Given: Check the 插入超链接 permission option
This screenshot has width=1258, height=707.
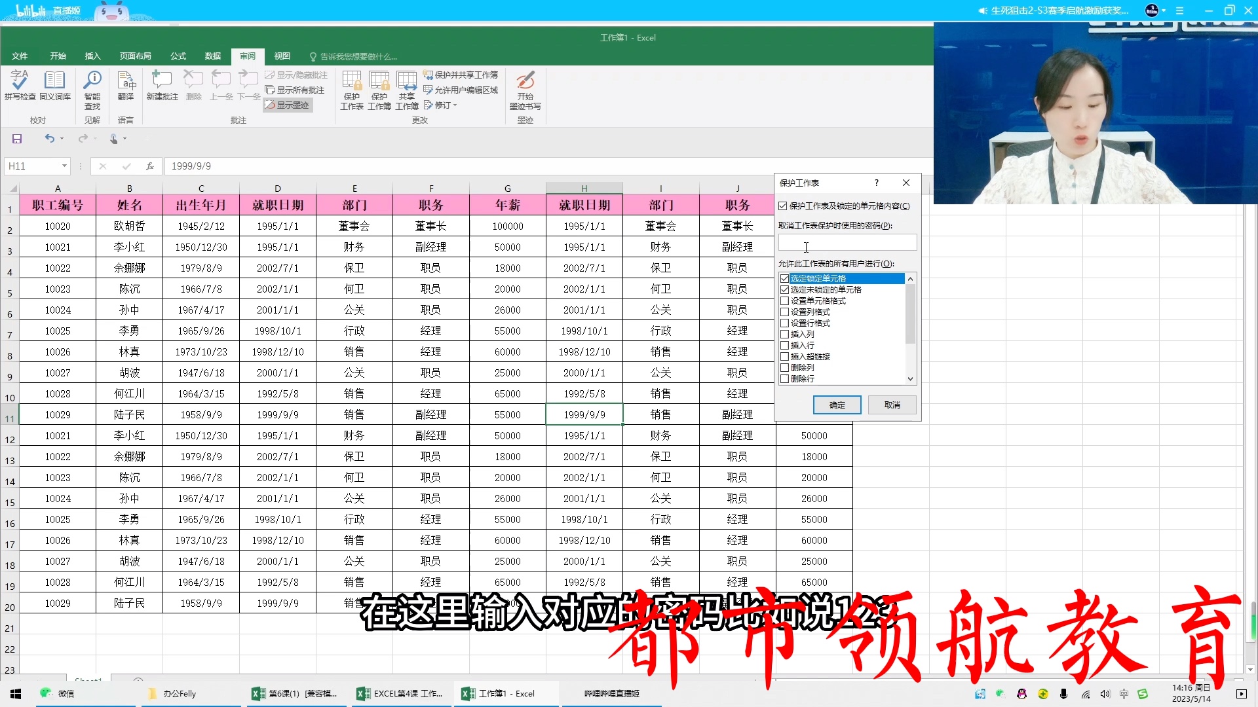Looking at the screenshot, I should point(786,356).
